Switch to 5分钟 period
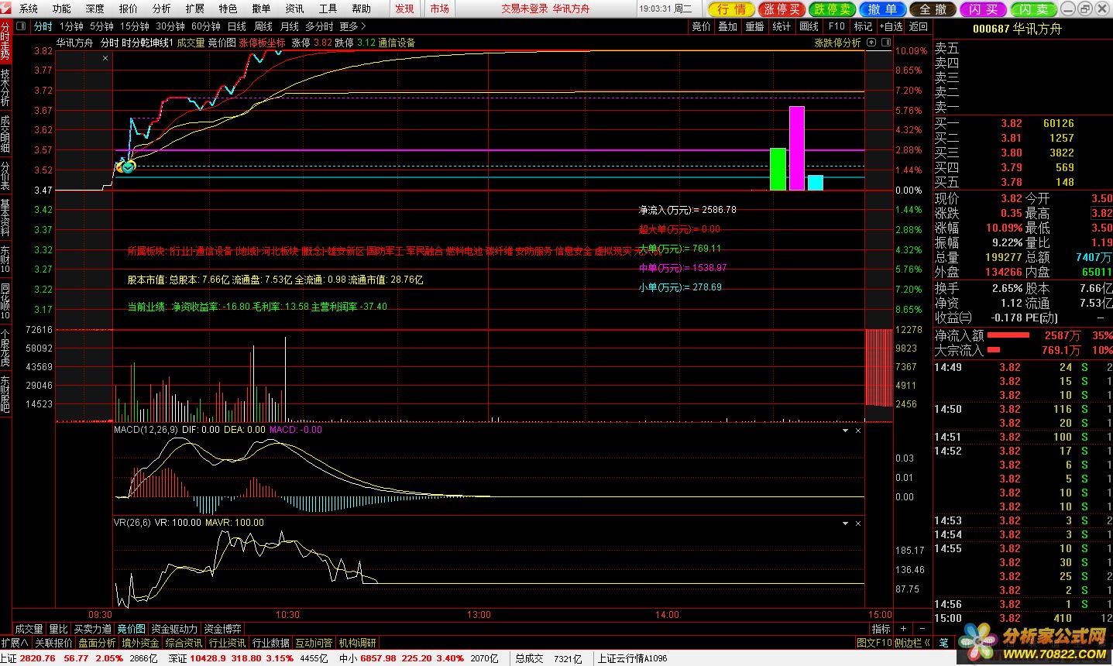Image resolution: width=1113 pixels, height=666 pixels. (101, 26)
